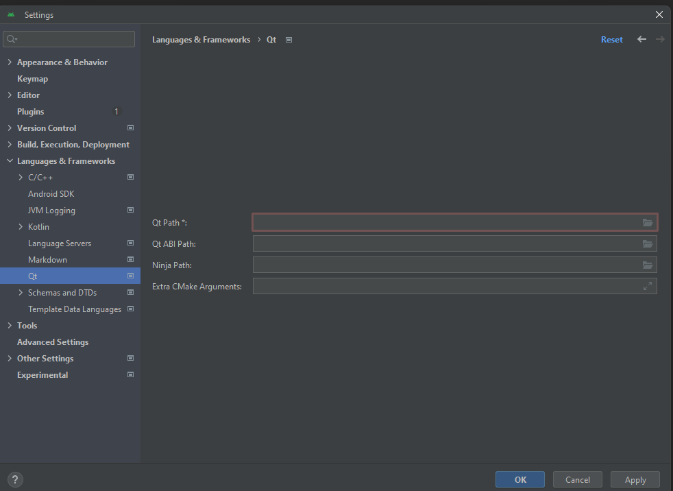673x491 pixels.
Task: Click project icon next to Schemas and DTDs
Action: point(130,292)
